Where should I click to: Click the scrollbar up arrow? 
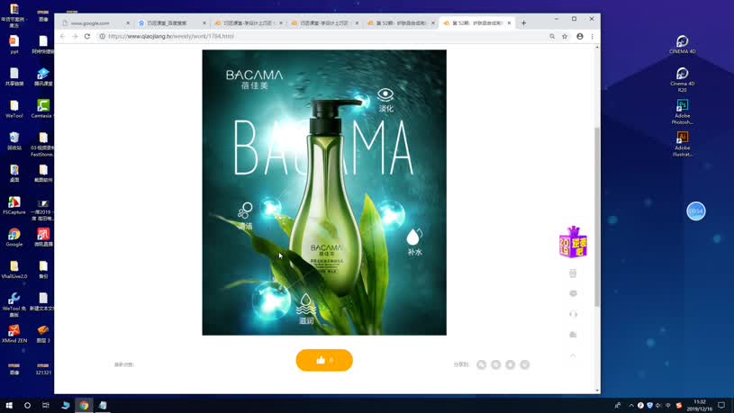click(x=597, y=48)
